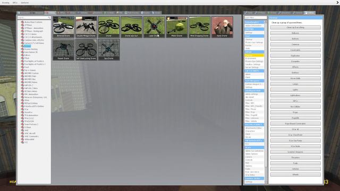
Task: Clean up Lamps
Action: [x=295, y=84]
